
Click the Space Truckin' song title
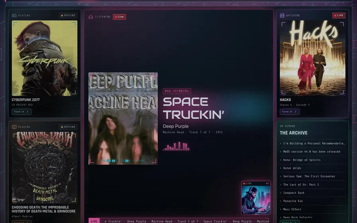(x=194, y=108)
